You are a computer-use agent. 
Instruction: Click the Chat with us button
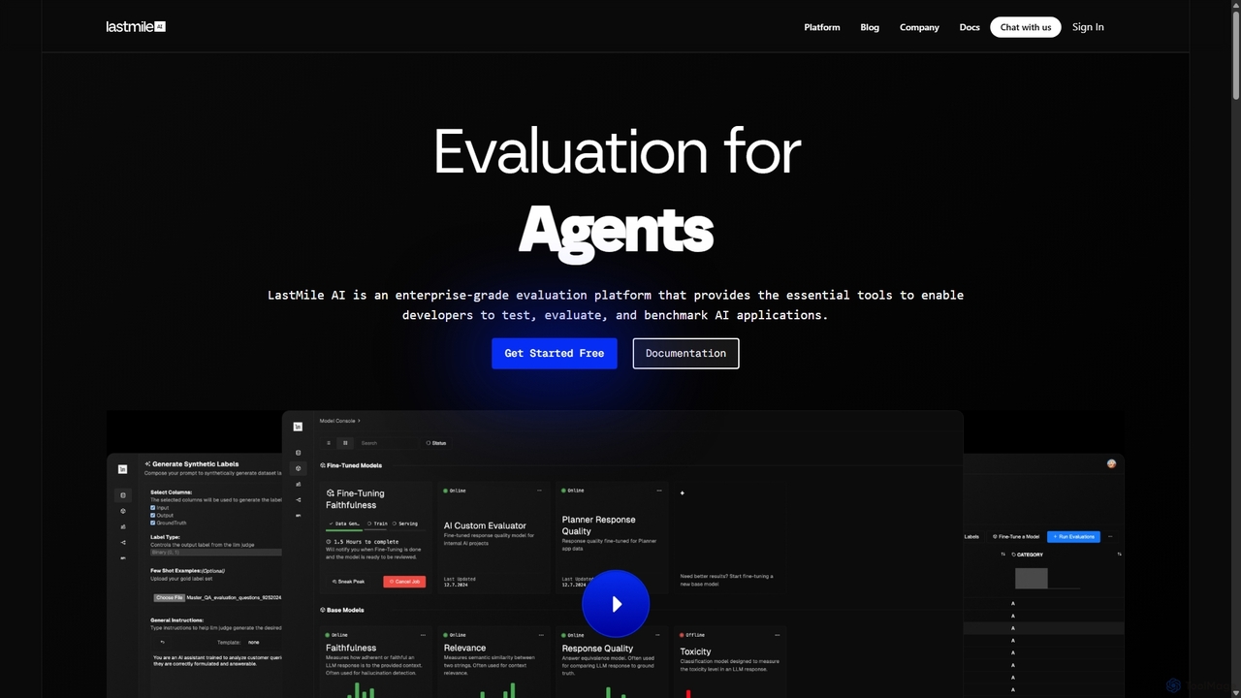(1026, 27)
